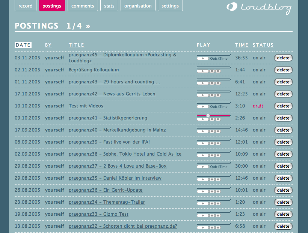This screenshot has width=308, height=233.
Task: Play praegnanz36 – Ein Gerrit-Update
Action: (x=203, y=192)
